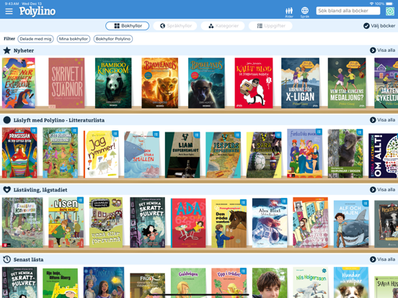Open the book Varning för X-ligan
This screenshot has height=298, width=398.
click(300, 83)
